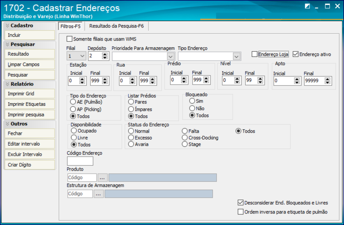
Task: Click the Depósito spinner arrows
Action: pos(105,56)
